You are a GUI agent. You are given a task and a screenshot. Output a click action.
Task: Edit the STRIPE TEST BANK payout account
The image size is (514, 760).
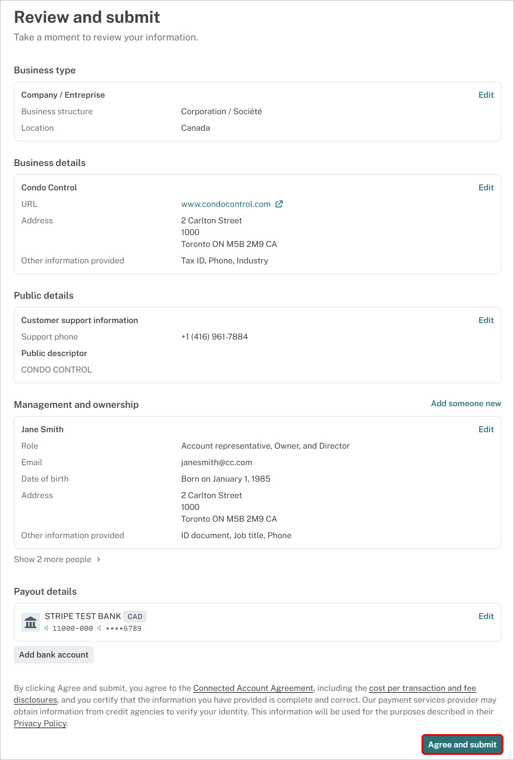[x=486, y=616]
